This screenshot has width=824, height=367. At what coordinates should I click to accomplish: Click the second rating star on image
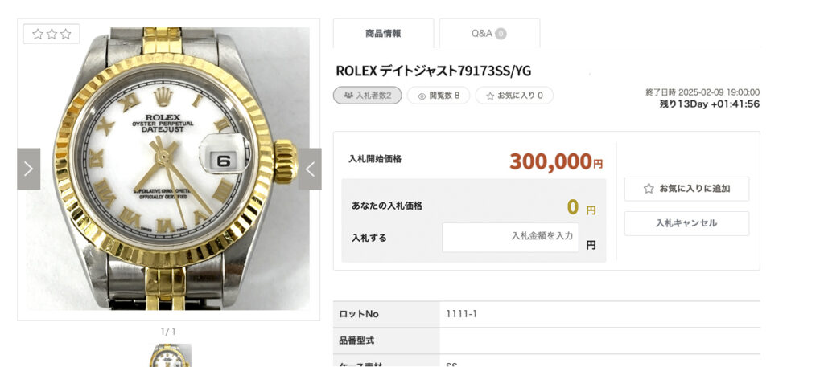(x=51, y=34)
